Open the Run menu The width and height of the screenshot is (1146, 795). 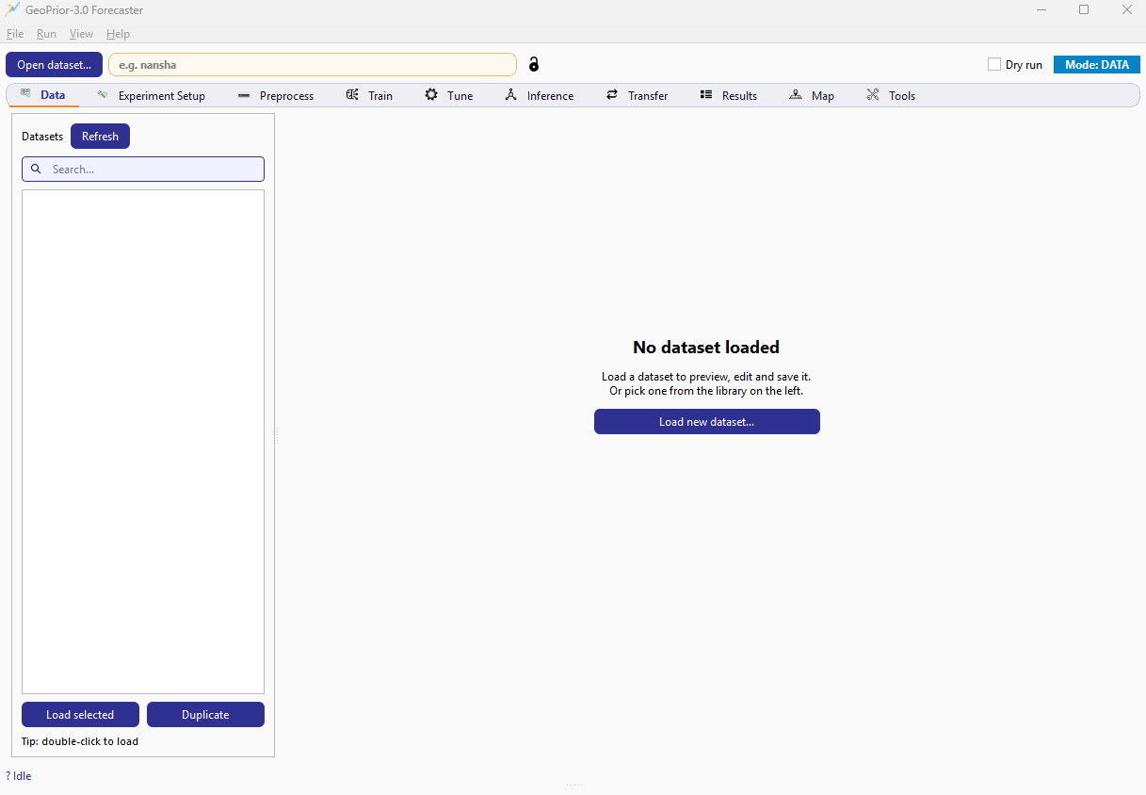(46, 34)
